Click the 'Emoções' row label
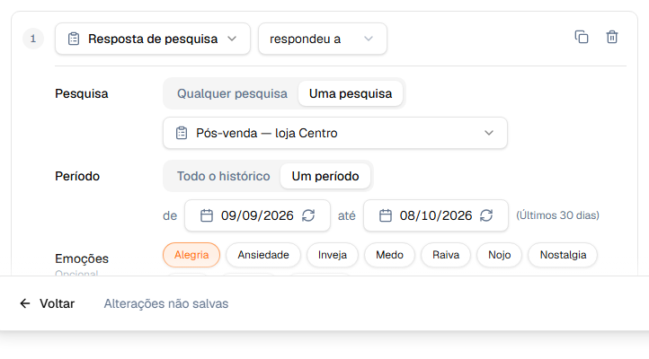This screenshot has width=649, height=359. tap(82, 258)
